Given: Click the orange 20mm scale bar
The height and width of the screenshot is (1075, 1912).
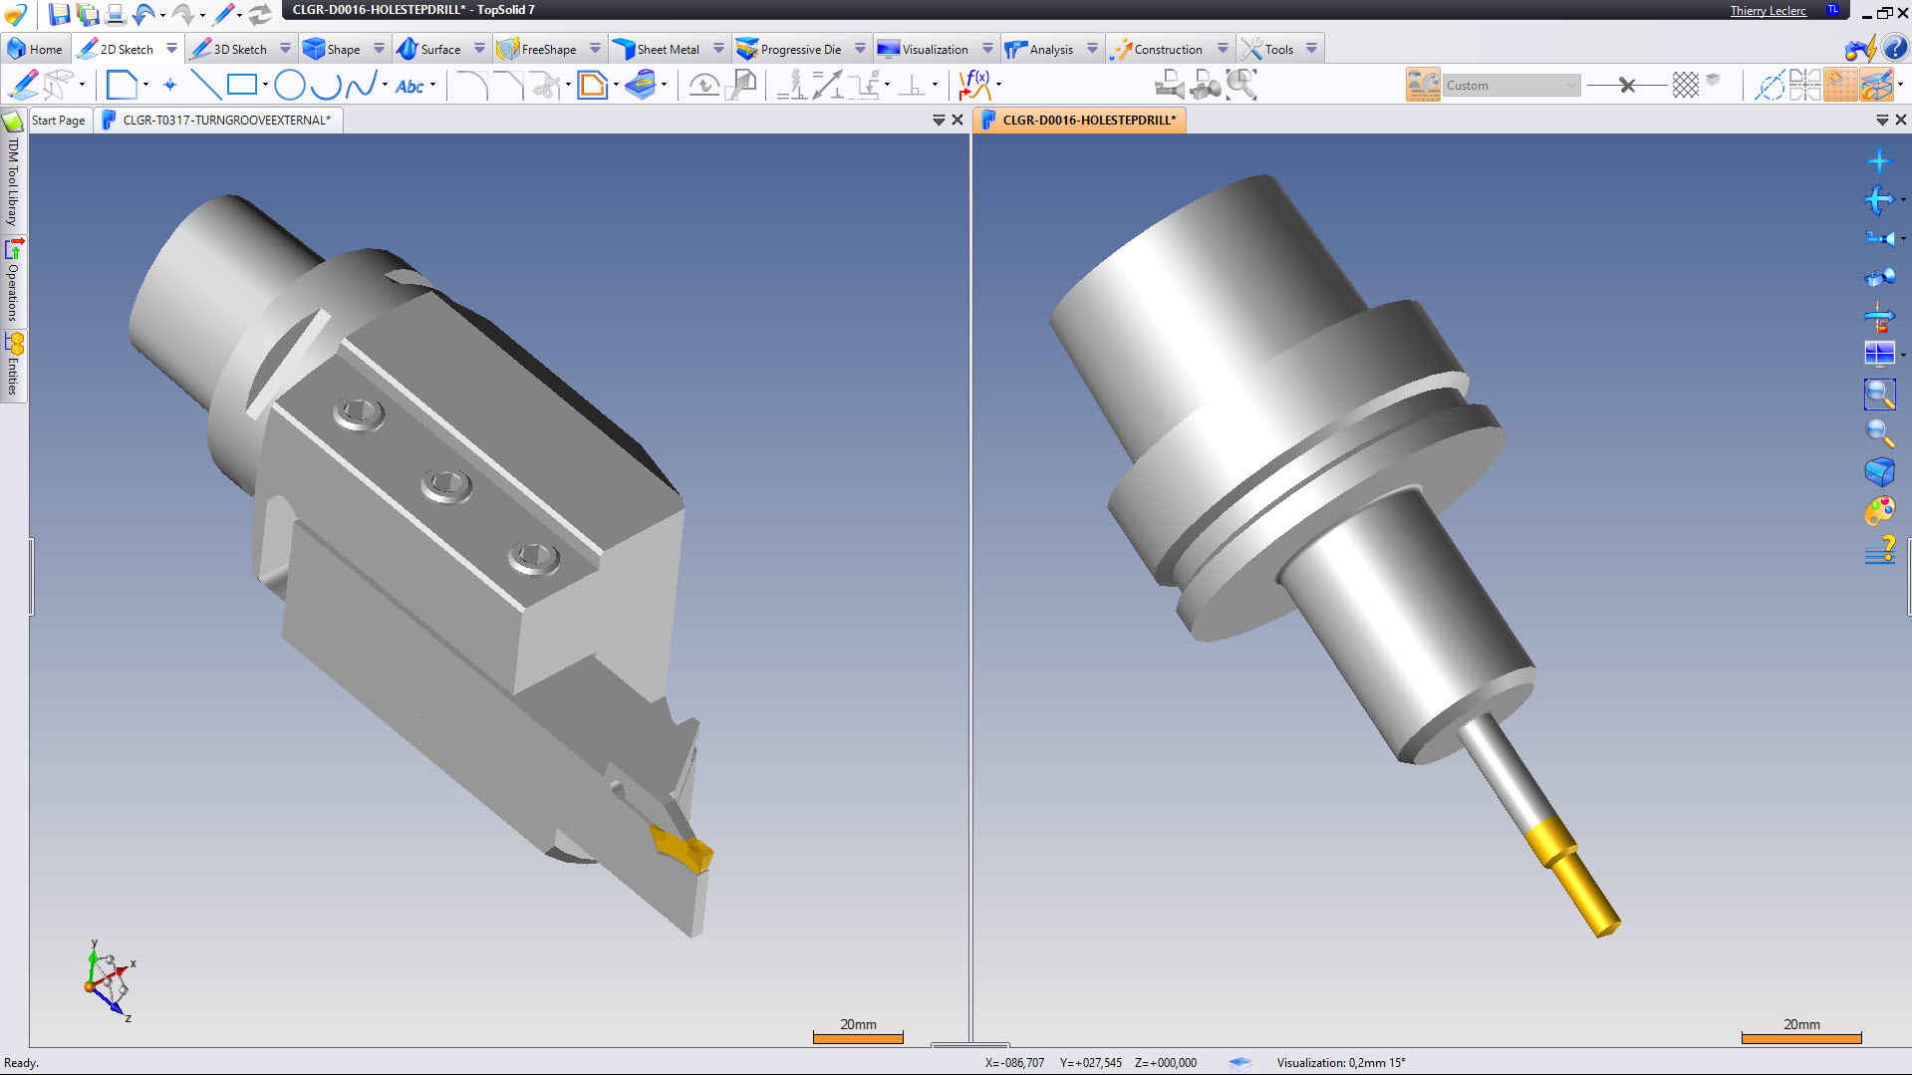Looking at the screenshot, I should [x=858, y=1038].
